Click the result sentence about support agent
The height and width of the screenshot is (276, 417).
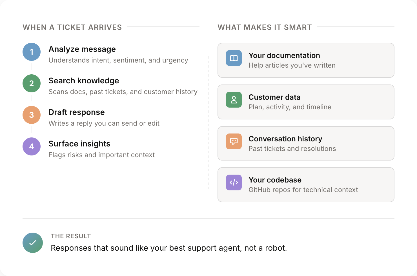coord(168,248)
